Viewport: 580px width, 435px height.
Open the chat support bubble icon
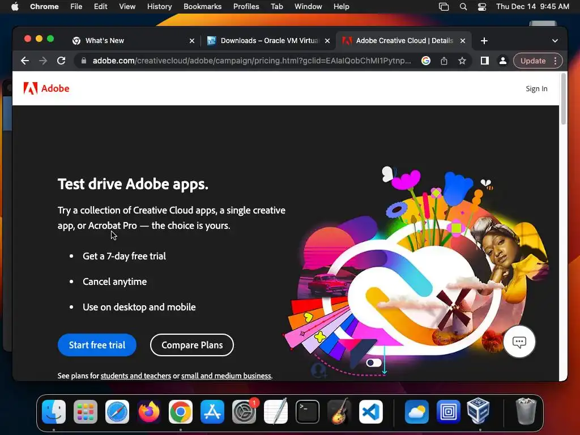(x=519, y=342)
